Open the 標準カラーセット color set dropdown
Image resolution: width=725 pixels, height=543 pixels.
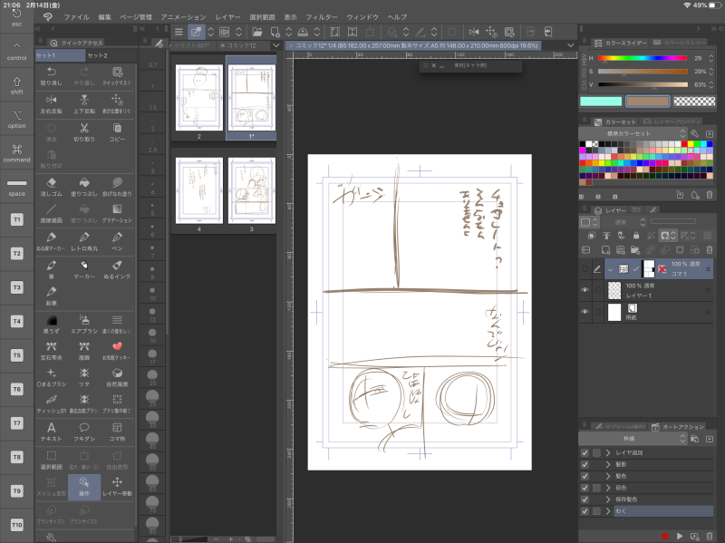click(x=633, y=133)
